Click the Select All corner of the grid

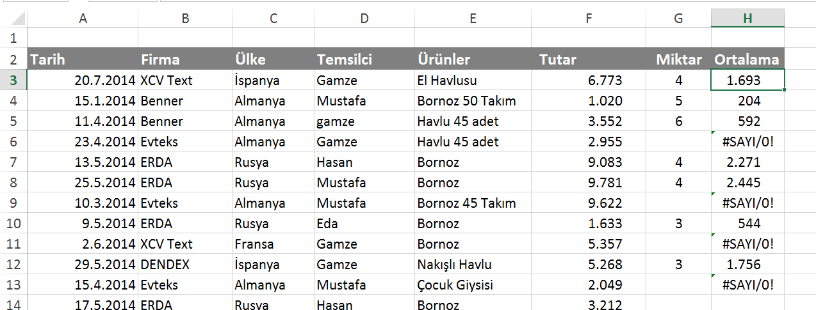click(x=13, y=19)
